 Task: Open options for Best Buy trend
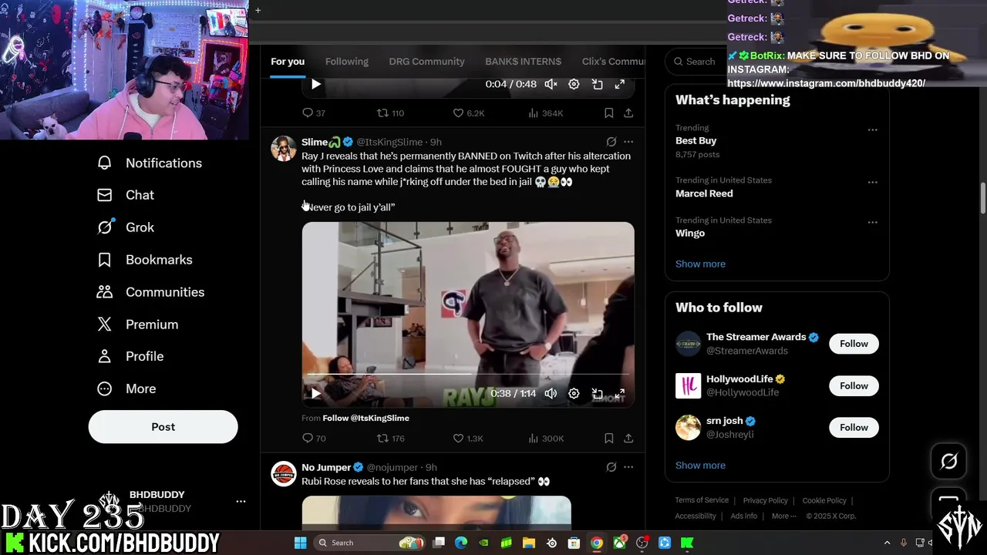click(872, 129)
